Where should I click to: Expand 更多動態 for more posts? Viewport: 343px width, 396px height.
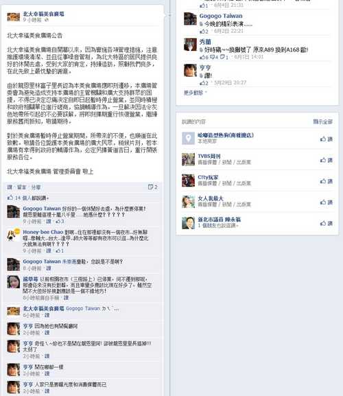pos(195,93)
